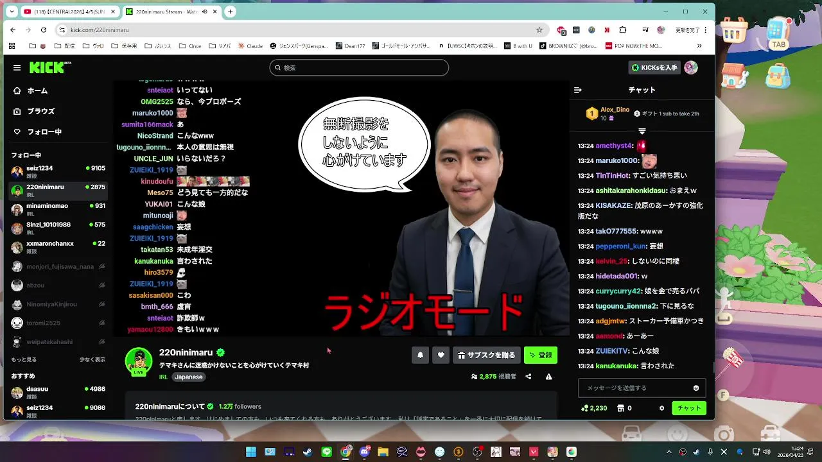Click 少なく表示 to show fewer channels
Image resolution: width=822 pixels, height=462 pixels.
(x=92, y=360)
